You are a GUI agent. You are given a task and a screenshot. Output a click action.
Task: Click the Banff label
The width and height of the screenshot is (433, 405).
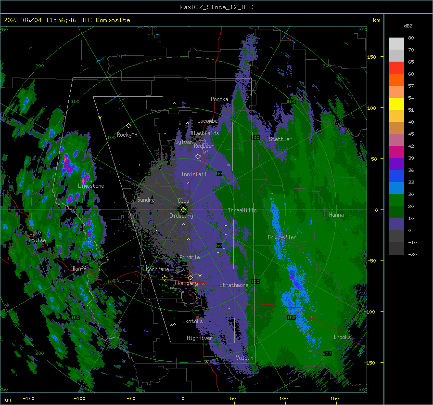(79, 269)
